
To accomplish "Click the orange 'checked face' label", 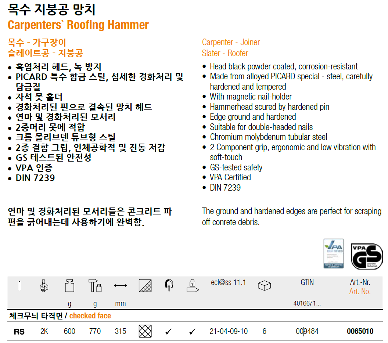I will click(90, 316).
